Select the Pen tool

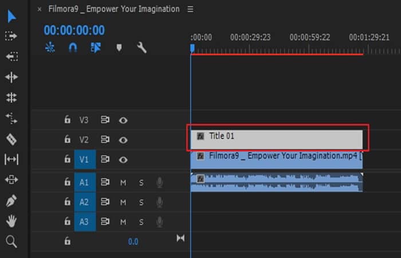pos(11,201)
